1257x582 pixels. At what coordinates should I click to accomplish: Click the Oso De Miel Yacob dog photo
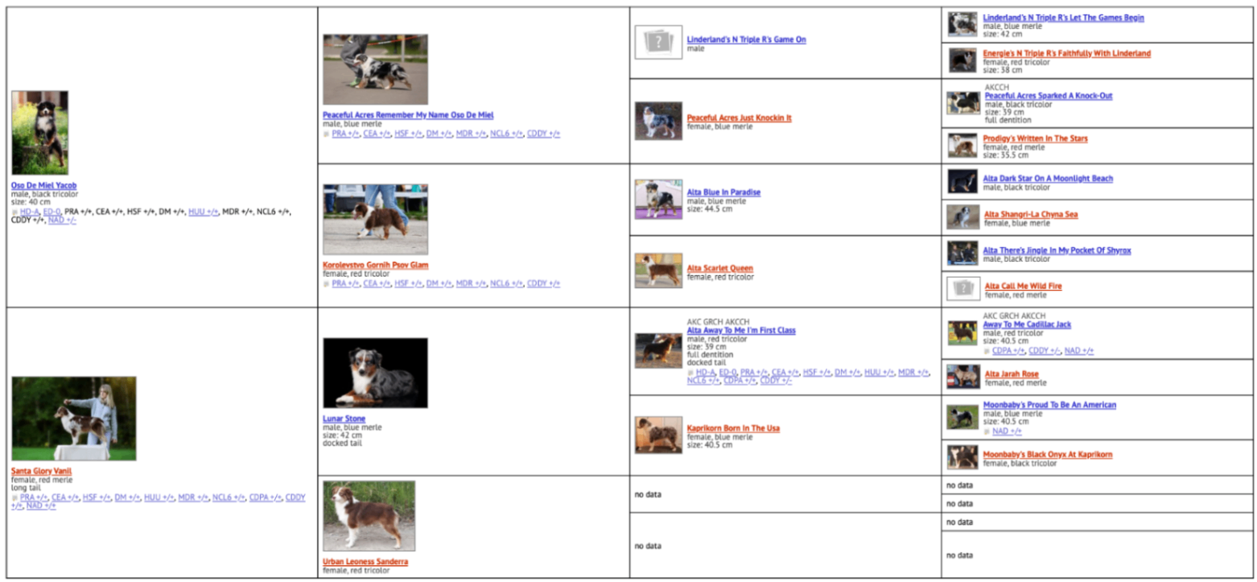click(39, 133)
